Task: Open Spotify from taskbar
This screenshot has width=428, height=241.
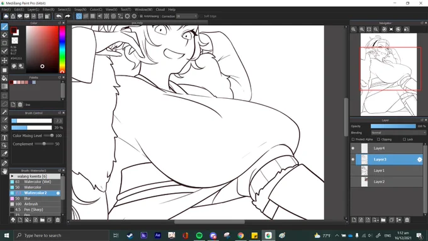Action: [200, 235]
